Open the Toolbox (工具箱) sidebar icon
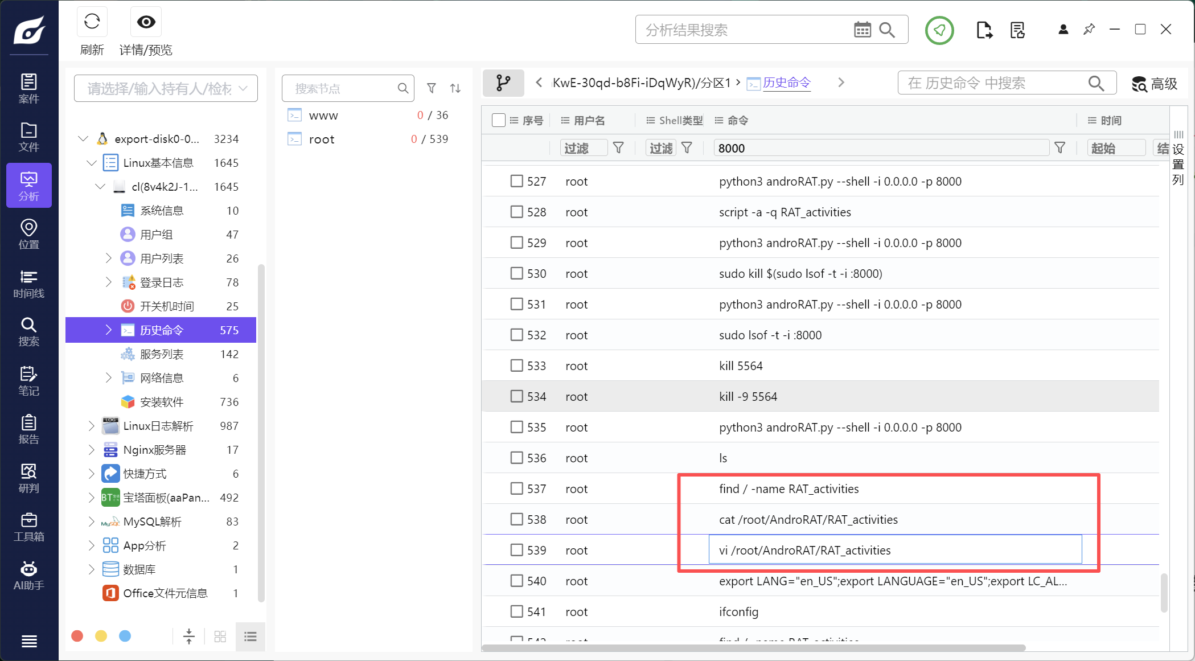This screenshot has width=1195, height=661. click(x=28, y=527)
